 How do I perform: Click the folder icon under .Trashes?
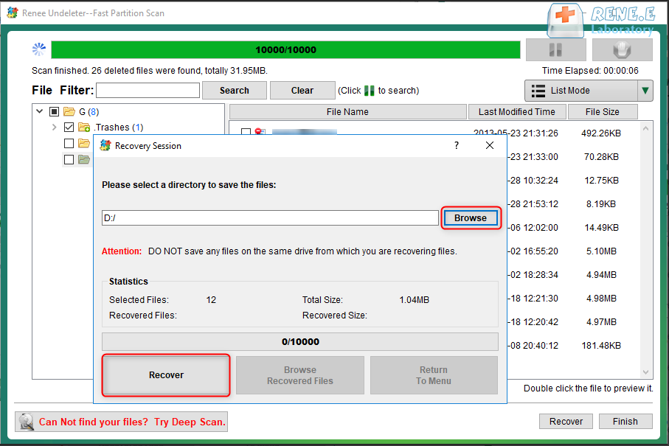pos(84,143)
